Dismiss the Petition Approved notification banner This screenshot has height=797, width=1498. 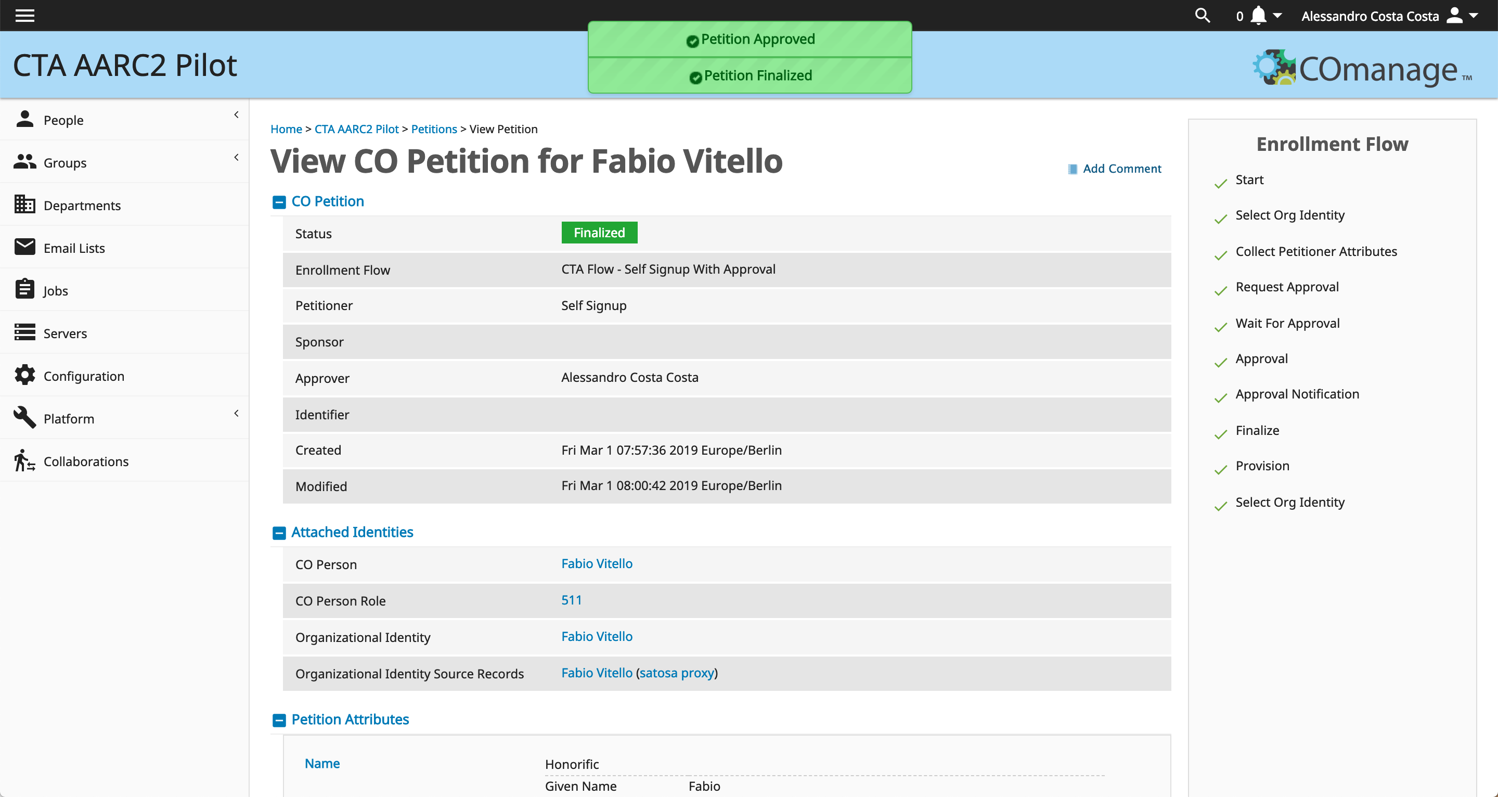point(750,39)
